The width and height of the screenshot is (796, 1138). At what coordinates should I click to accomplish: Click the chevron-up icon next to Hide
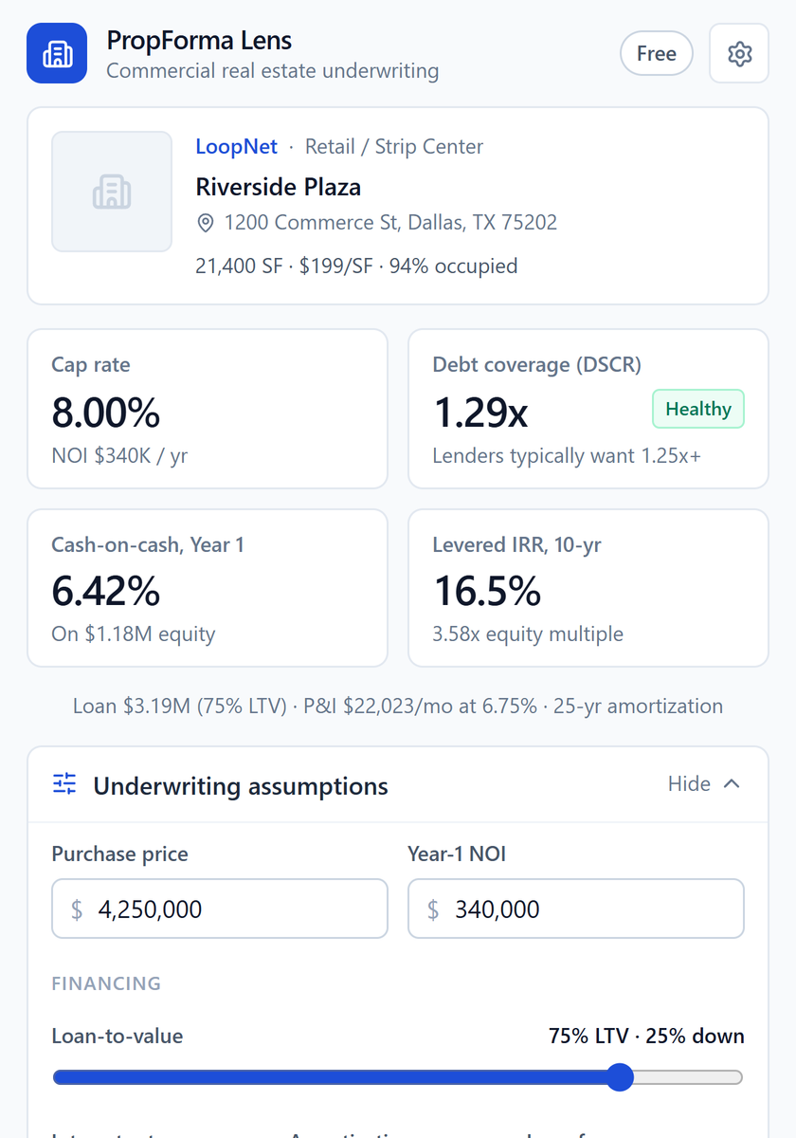(x=731, y=783)
